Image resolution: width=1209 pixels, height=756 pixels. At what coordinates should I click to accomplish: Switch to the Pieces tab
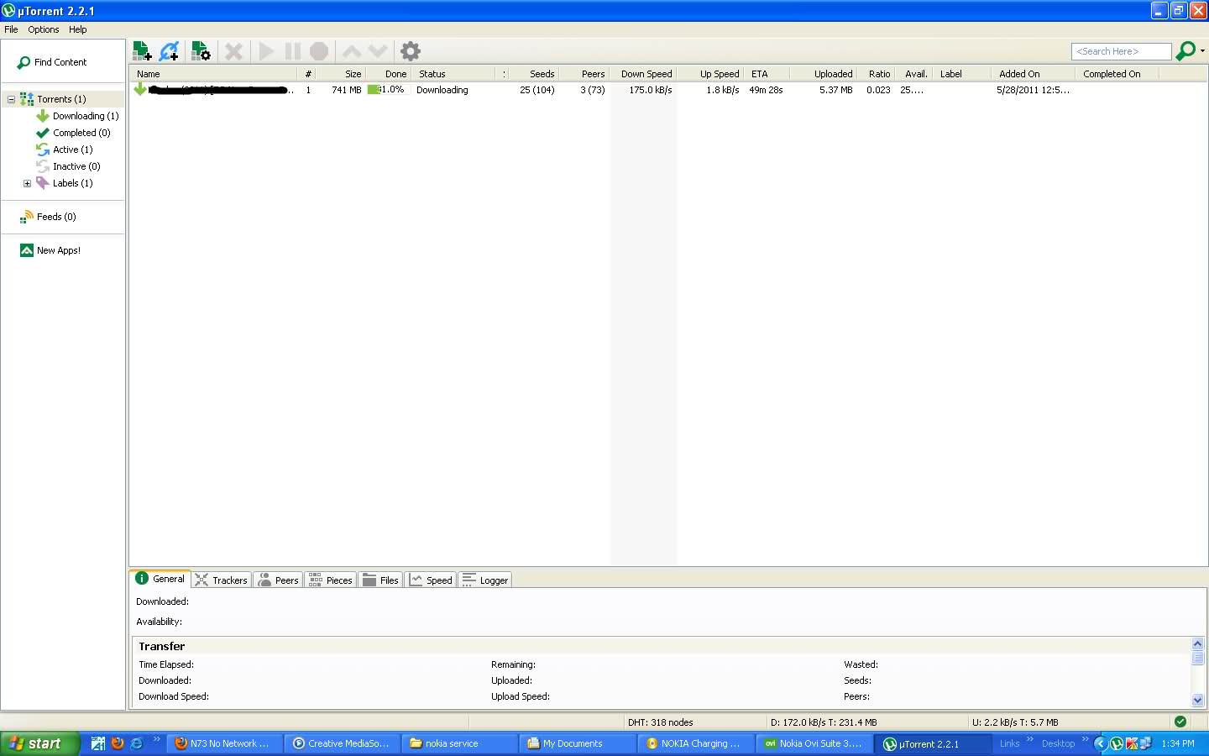tap(331, 580)
